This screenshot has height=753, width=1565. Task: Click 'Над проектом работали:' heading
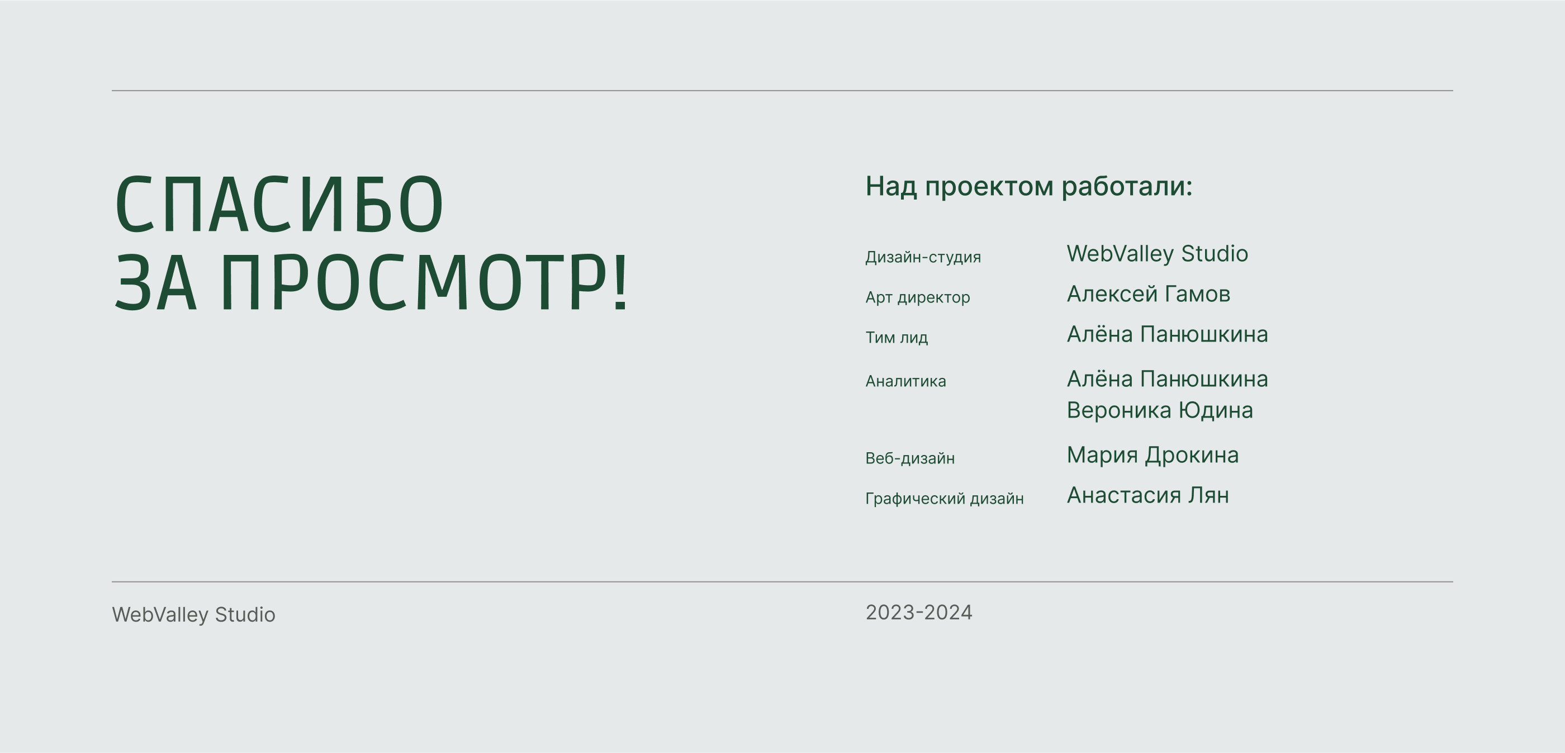pyautogui.click(x=1028, y=186)
